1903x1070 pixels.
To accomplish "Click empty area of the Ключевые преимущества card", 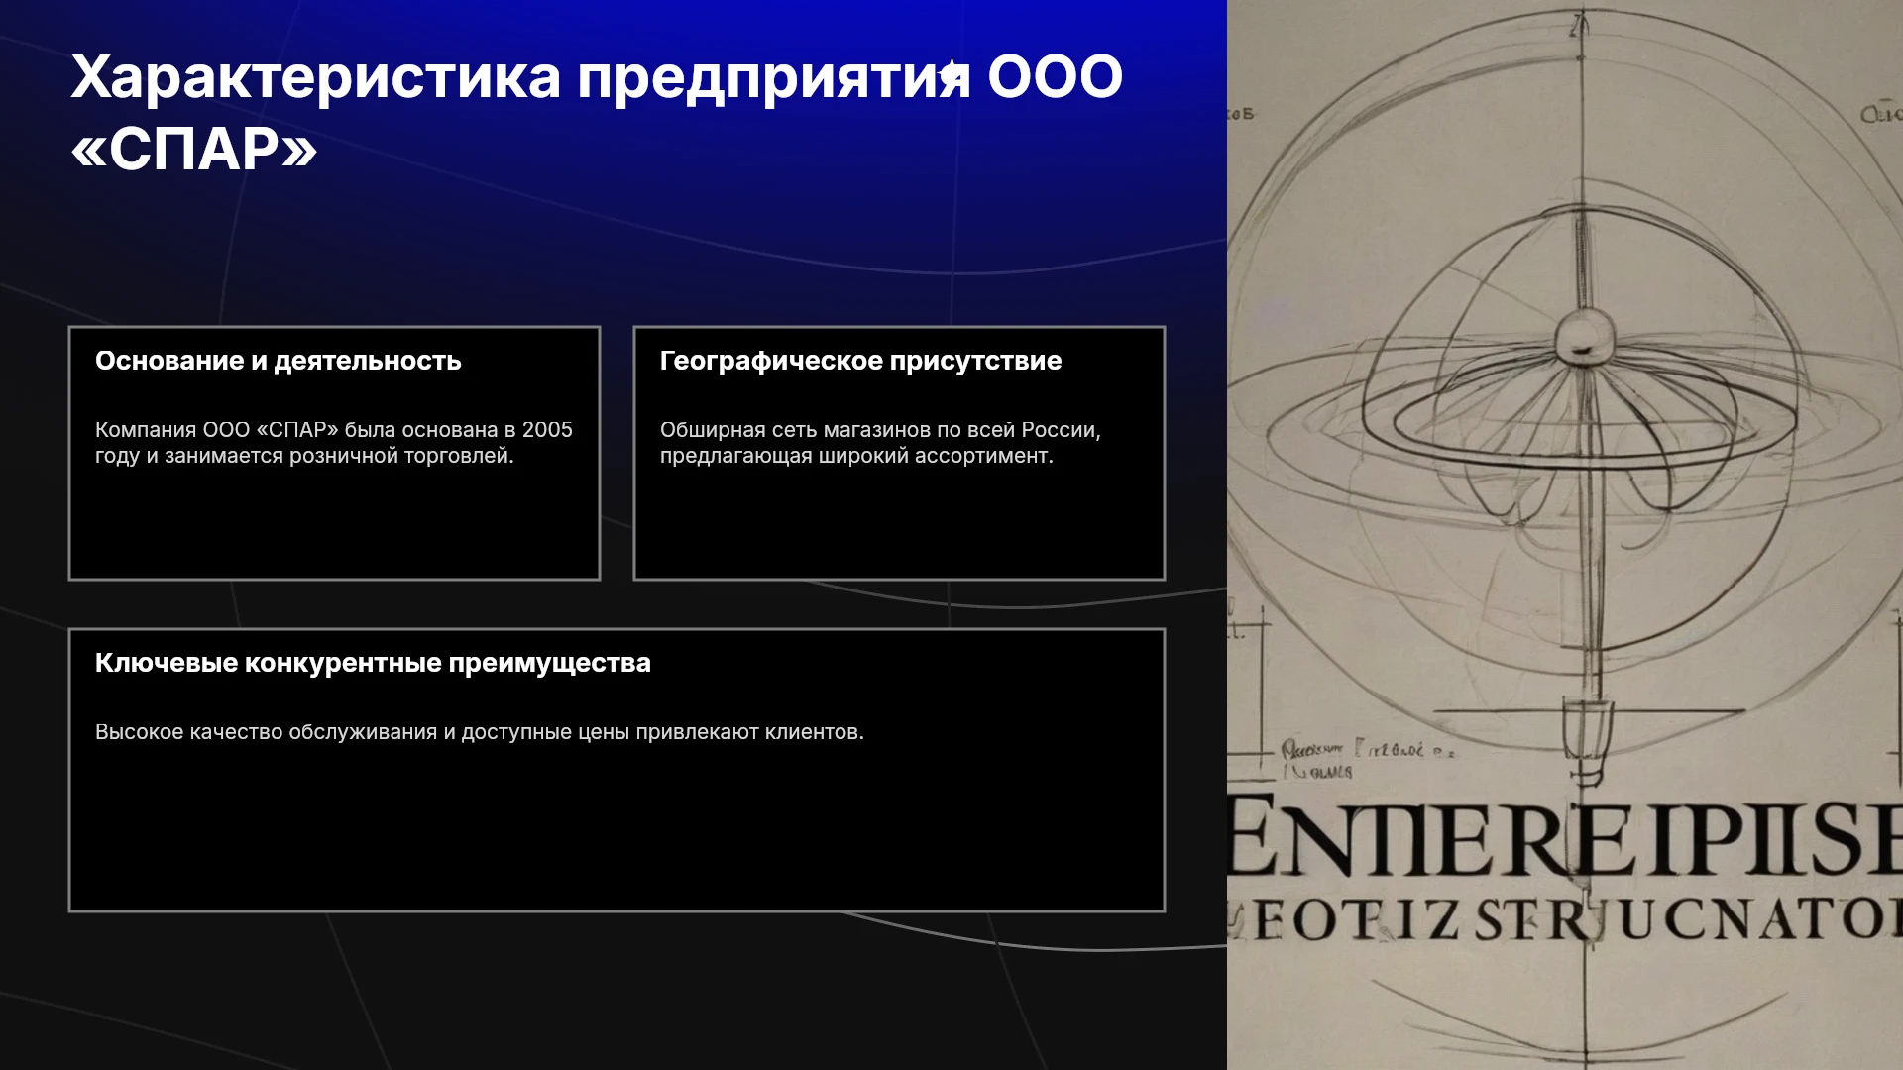I will (616, 827).
